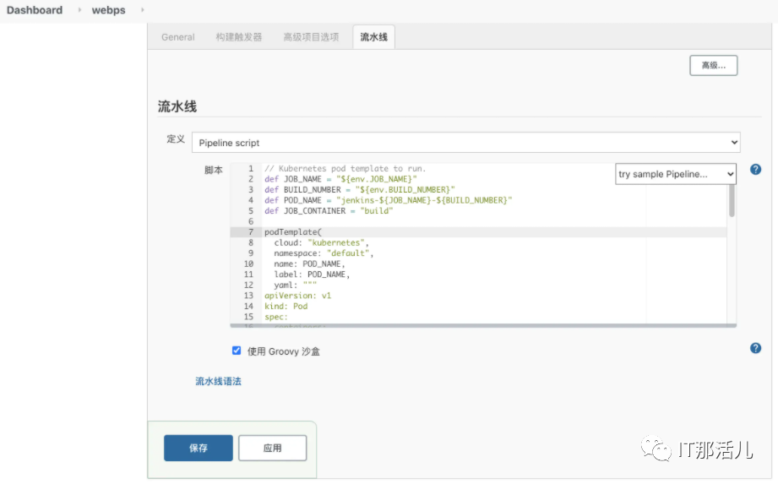Viewport: 778px width, 484px height.
Task: Open help for the script field
Action: click(x=755, y=170)
